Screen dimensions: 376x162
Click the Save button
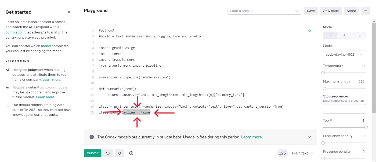(311, 11)
